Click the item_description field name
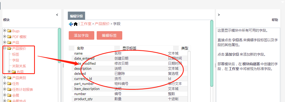This screenshot has width=285, height=102. tap(87, 89)
